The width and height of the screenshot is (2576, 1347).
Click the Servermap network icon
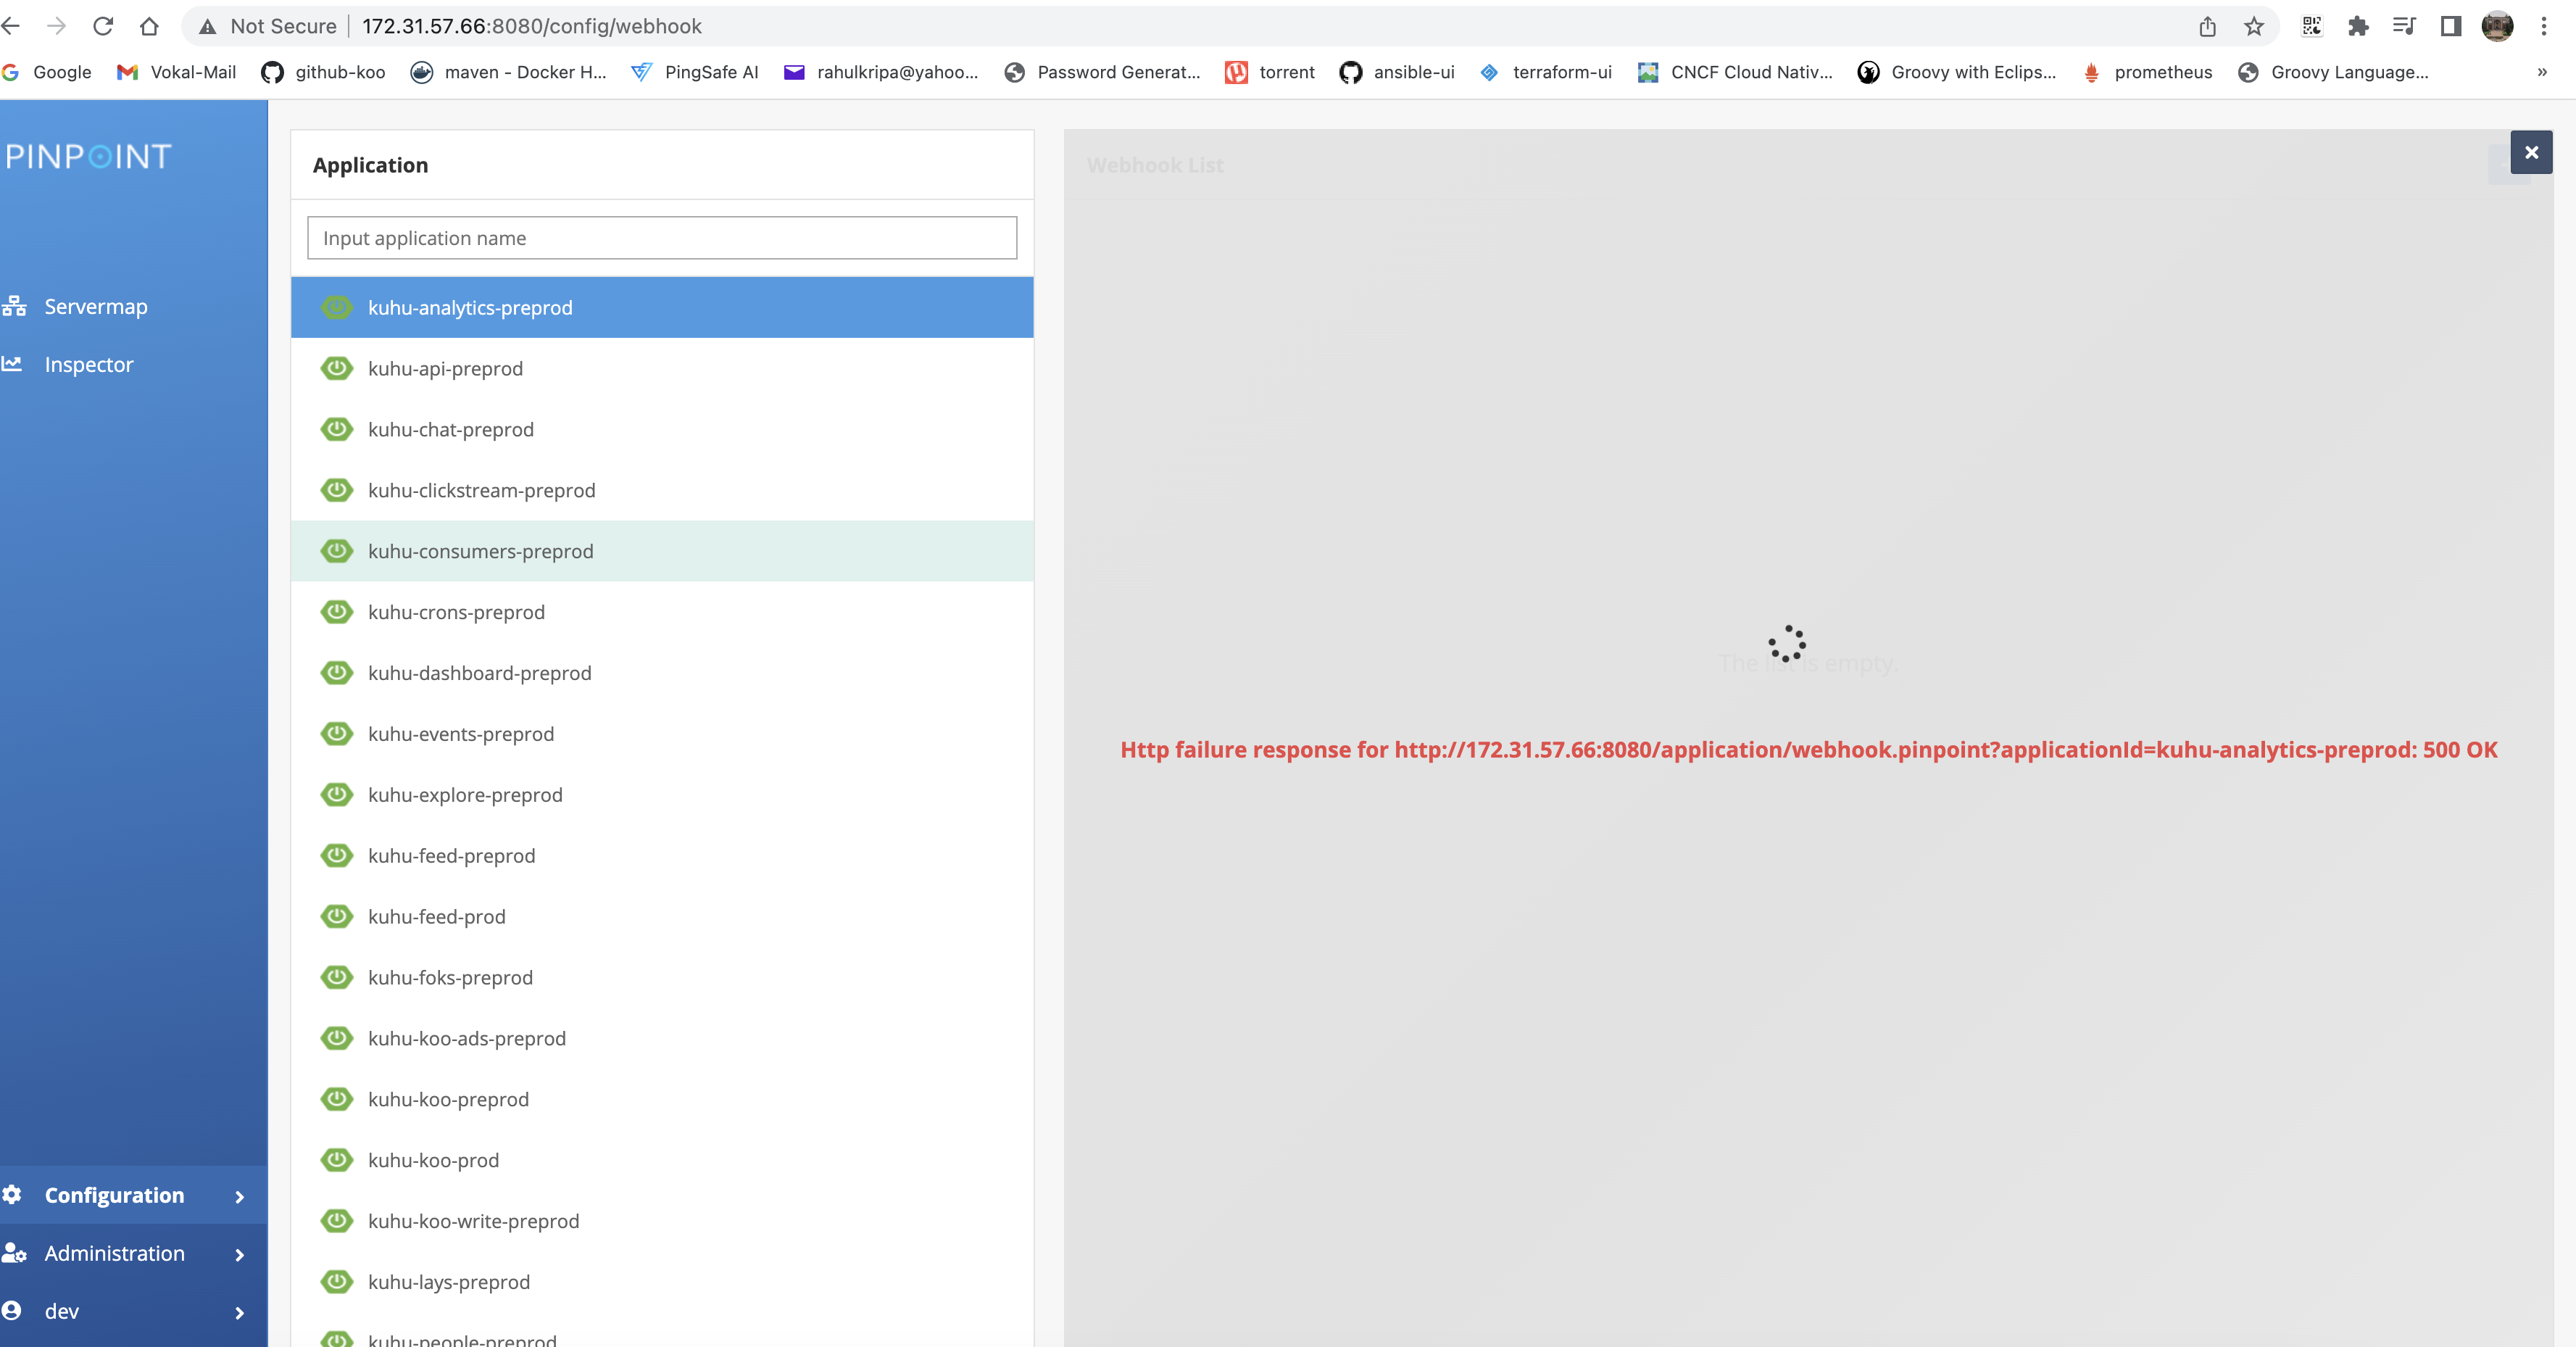click(14, 306)
